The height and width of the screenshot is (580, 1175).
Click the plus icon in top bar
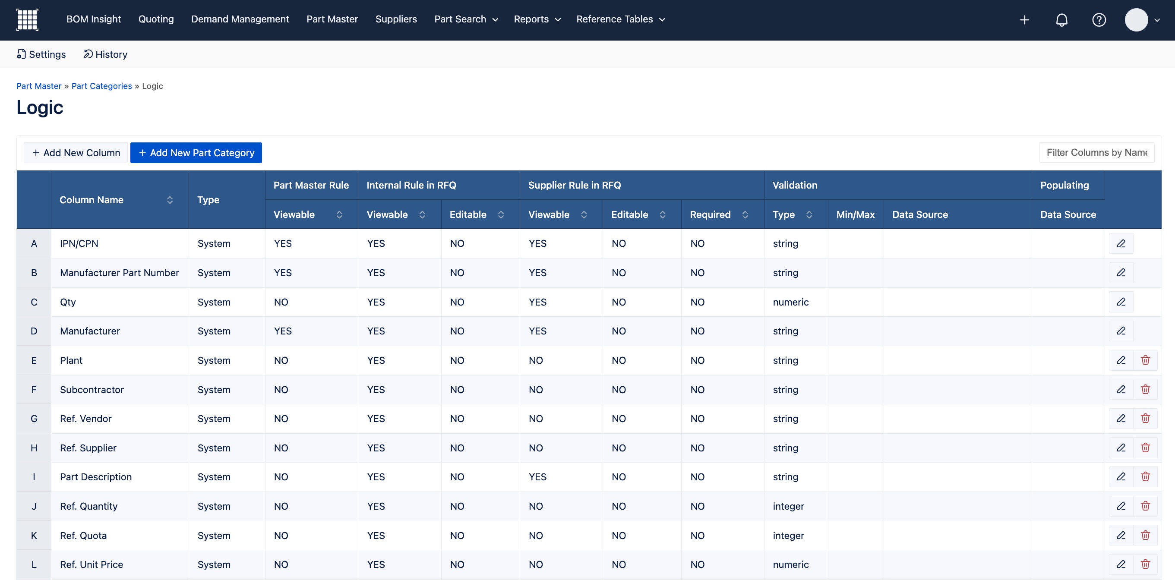coord(1024,19)
